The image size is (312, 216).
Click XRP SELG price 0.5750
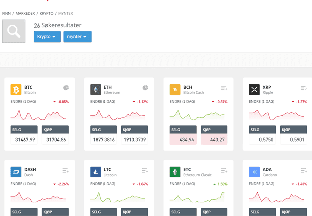[262, 140]
